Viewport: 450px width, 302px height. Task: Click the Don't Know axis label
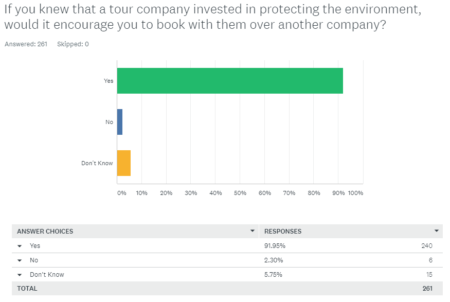(97, 163)
